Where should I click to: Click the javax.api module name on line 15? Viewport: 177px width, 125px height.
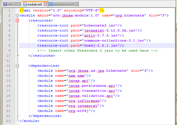coord(78,81)
